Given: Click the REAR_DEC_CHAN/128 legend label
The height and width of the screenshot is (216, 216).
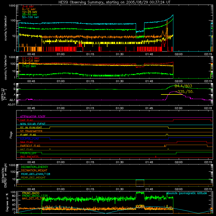Looking at the screenshot, I should 36,174.
